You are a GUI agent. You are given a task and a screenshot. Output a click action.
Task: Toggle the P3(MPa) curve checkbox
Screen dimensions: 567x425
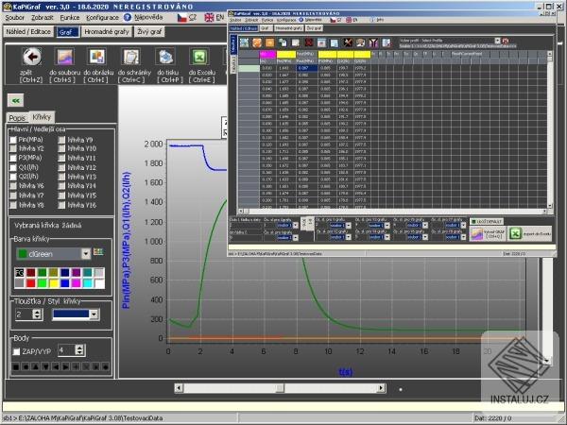pyautogui.click(x=13, y=158)
